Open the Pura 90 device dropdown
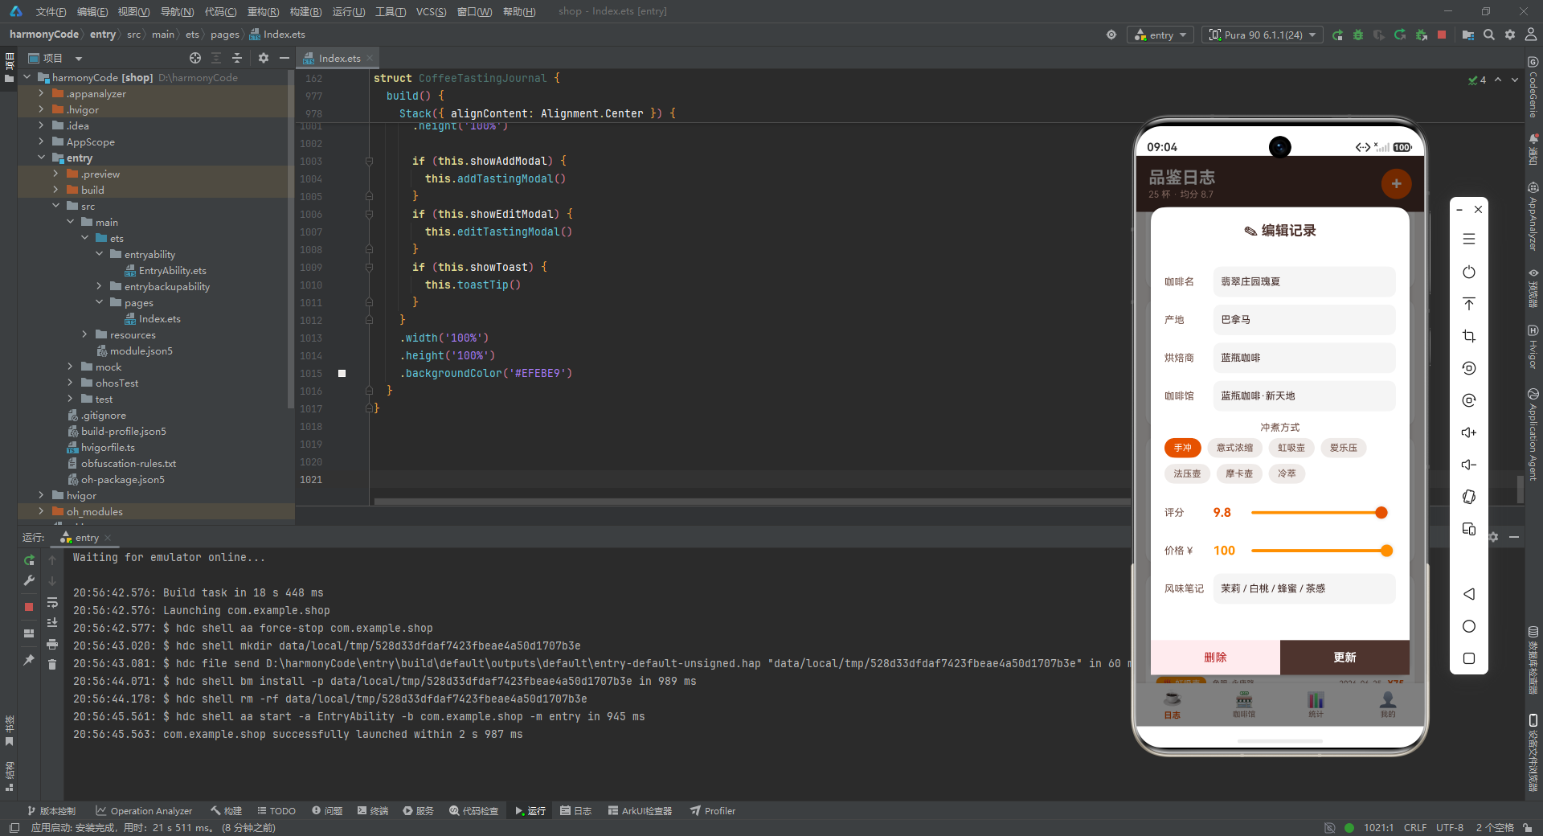Screen dimensions: 1543x836 [1263, 35]
